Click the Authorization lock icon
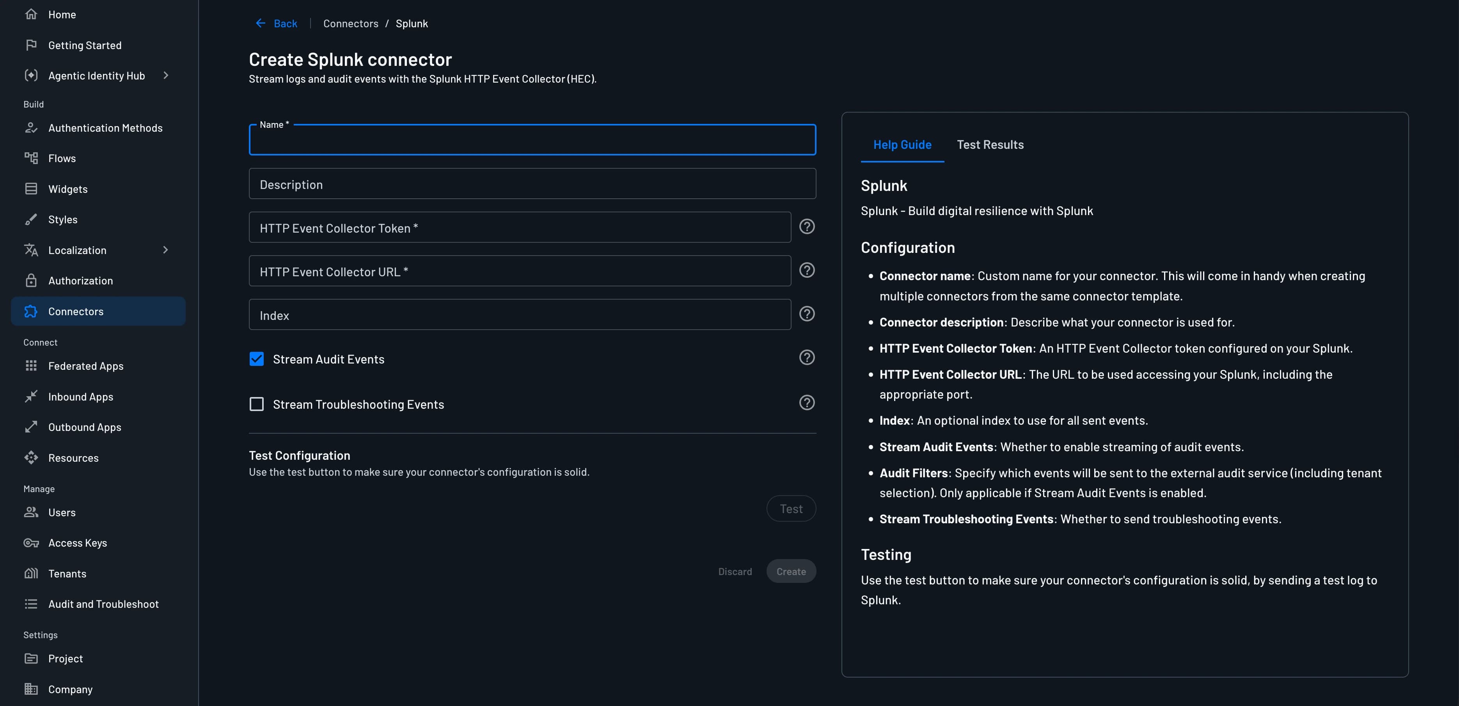 point(31,281)
